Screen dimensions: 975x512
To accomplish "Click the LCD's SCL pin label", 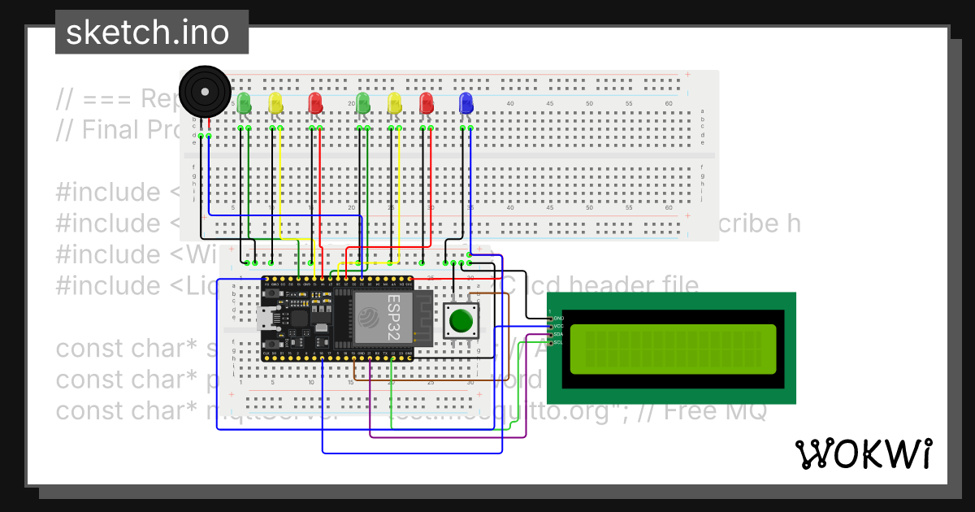I will [x=559, y=343].
